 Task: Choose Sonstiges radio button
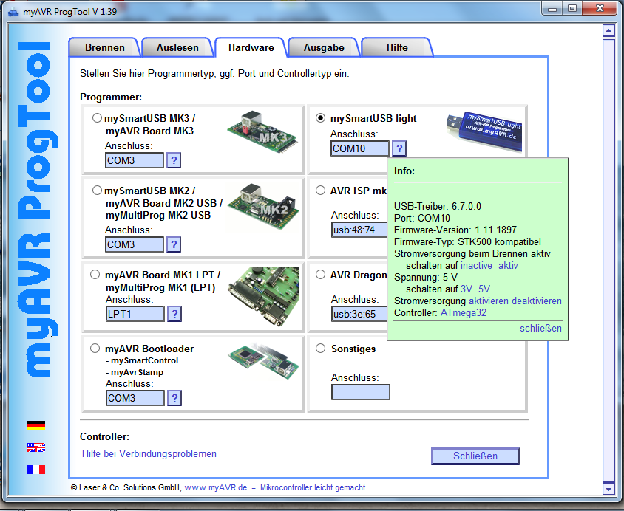click(320, 349)
